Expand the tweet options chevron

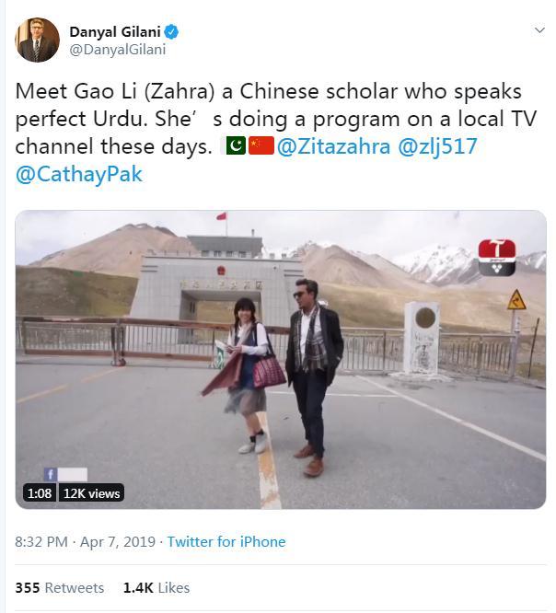[x=539, y=30]
